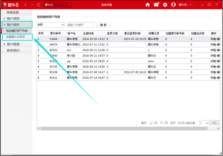Expand the 账户管理 section

[13, 44]
